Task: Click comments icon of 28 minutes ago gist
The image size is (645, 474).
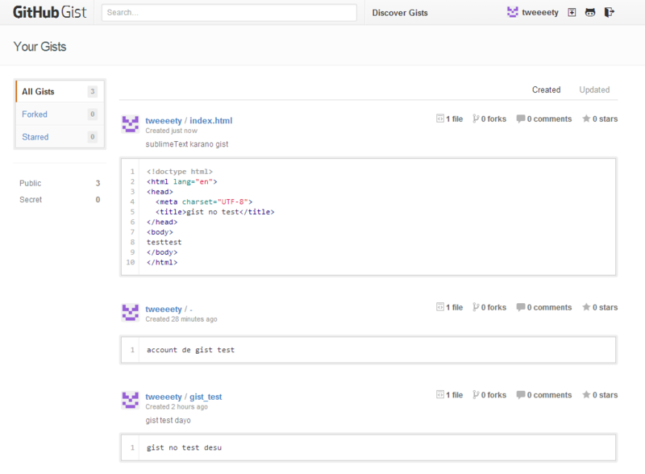Action: pos(521,307)
